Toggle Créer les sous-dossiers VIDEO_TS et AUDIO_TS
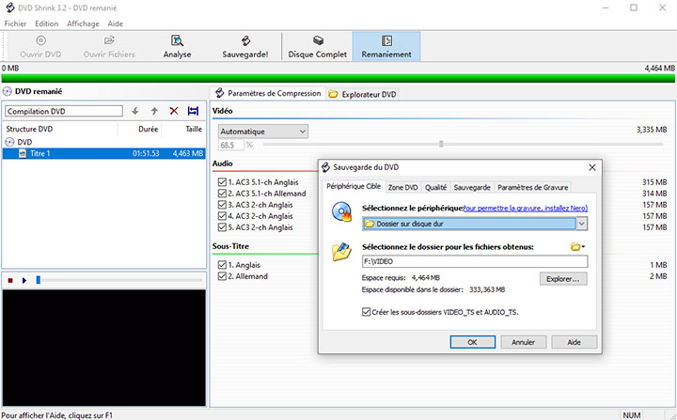 [366, 312]
